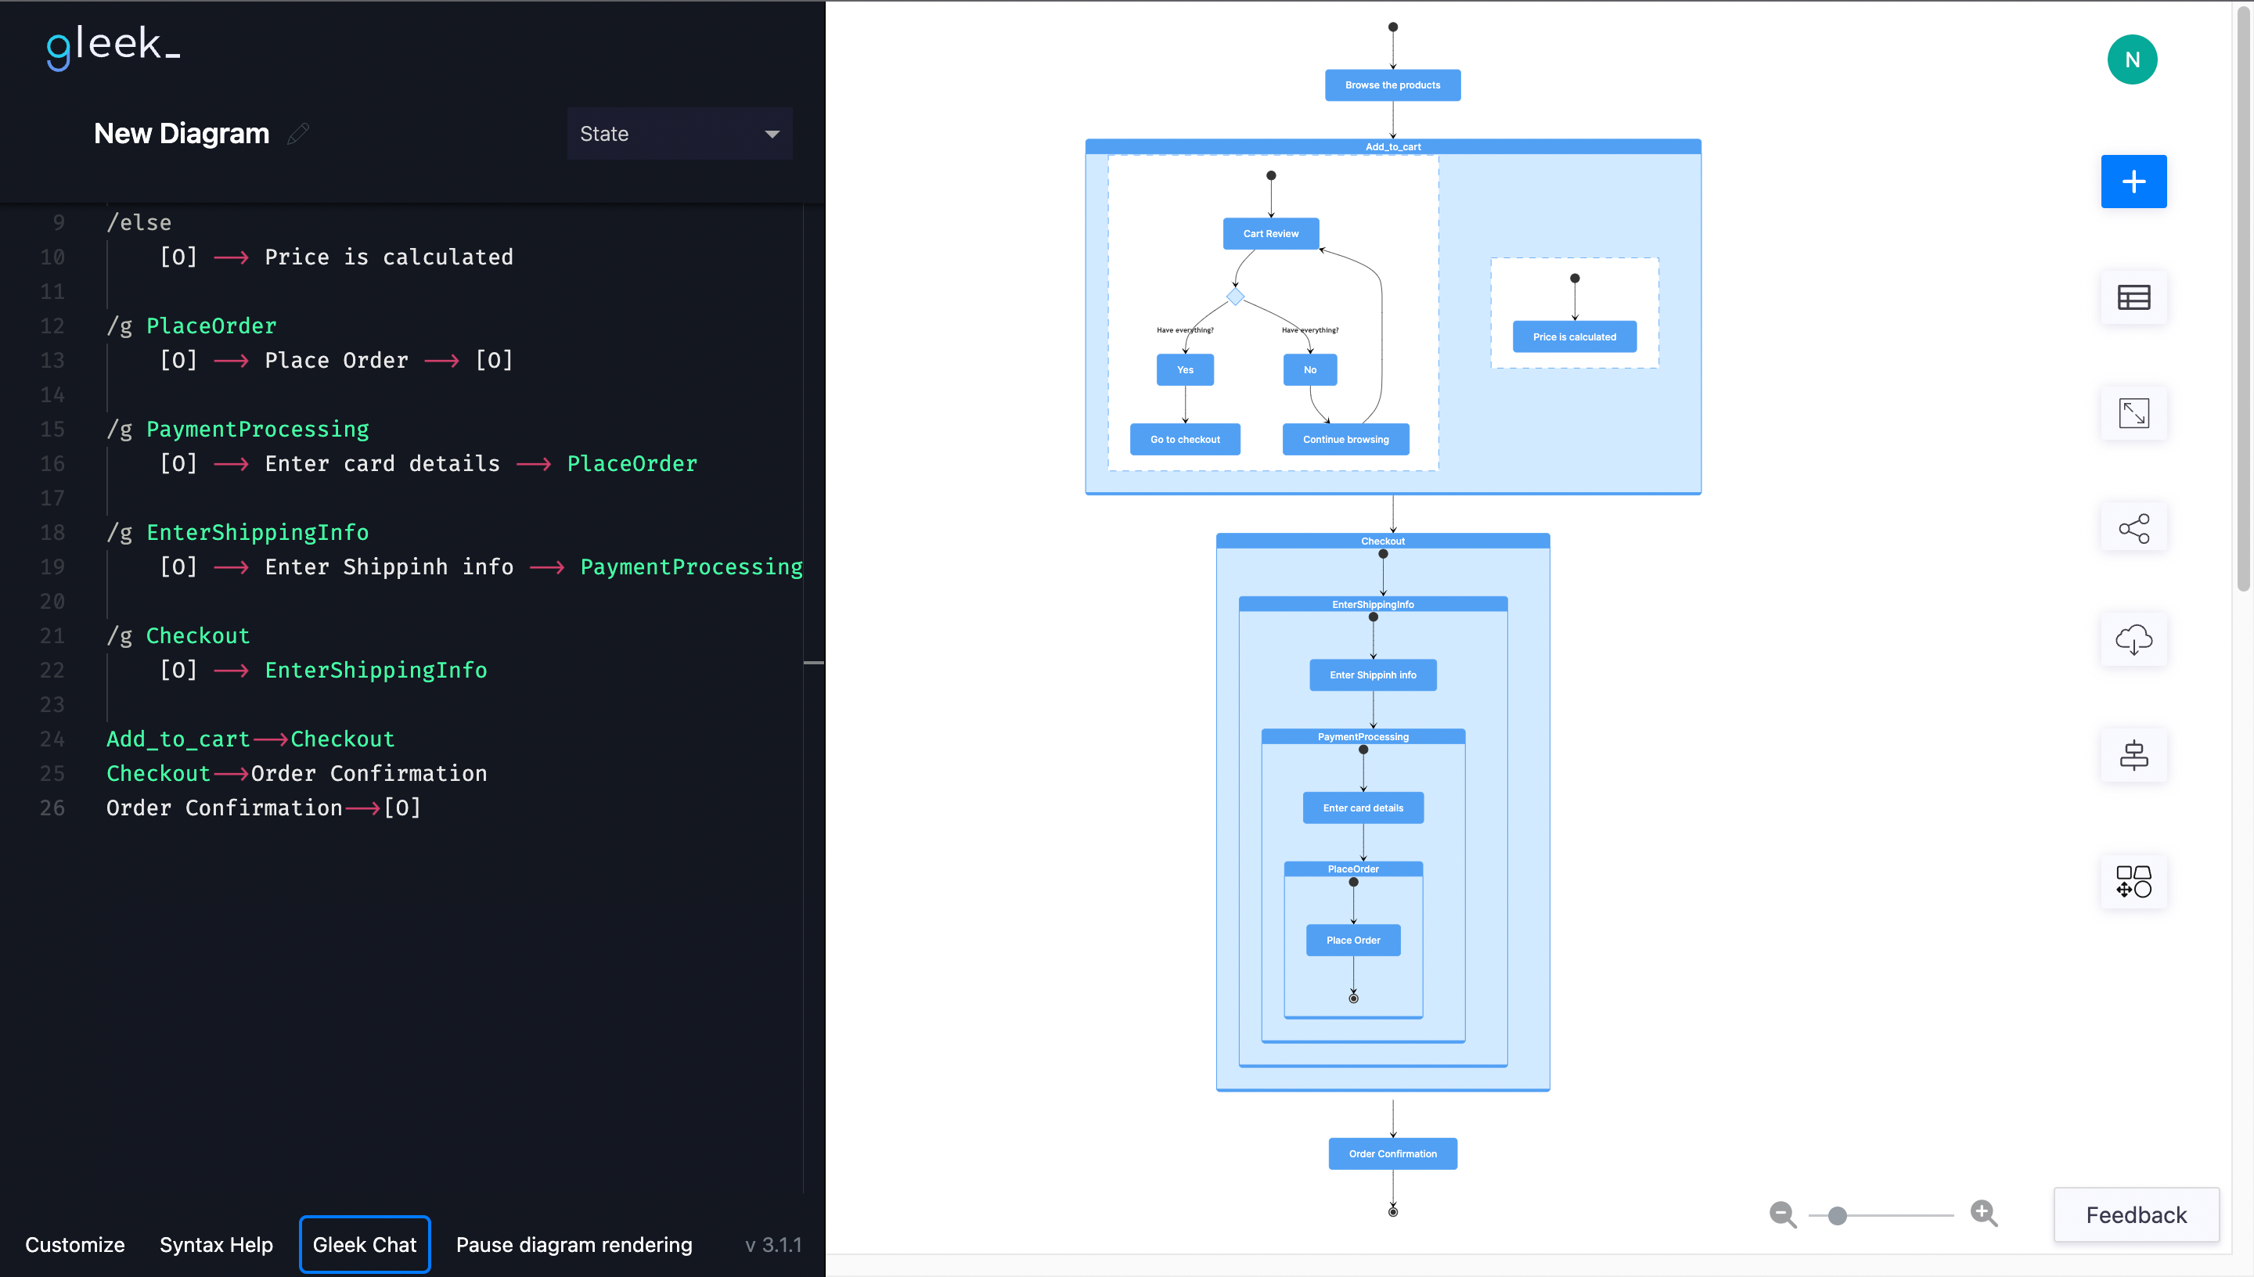The image size is (2254, 1277).
Task: Expand the Add_to_cart state group
Action: coord(1392,147)
